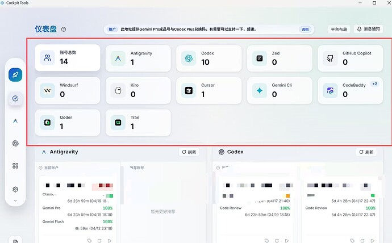This screenshot has width=392, height=243.
Task: Click the Codex count 10
Action: (205, 62)
